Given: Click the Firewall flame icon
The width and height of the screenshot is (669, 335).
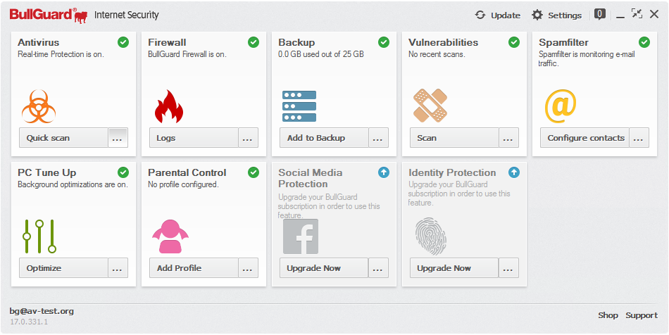Looking at the screenshot, I should (x=168, y=106).
